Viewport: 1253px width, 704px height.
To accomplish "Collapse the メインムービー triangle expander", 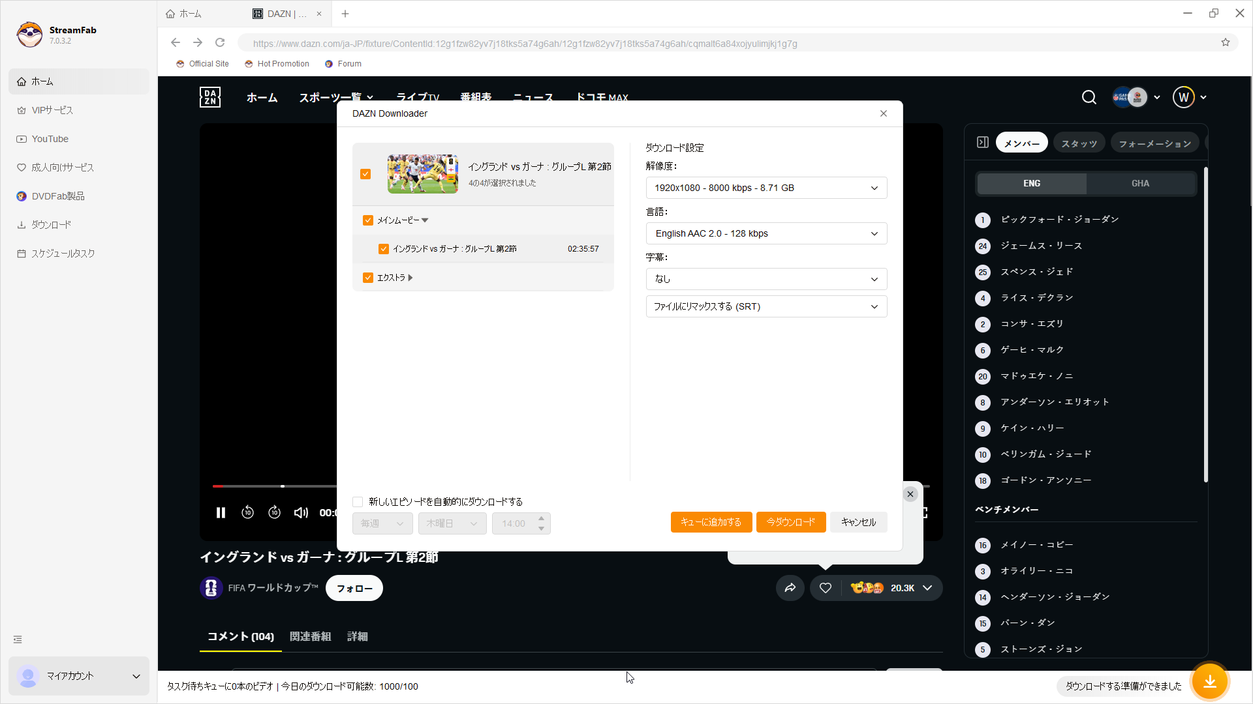I will tap(425, 220).
